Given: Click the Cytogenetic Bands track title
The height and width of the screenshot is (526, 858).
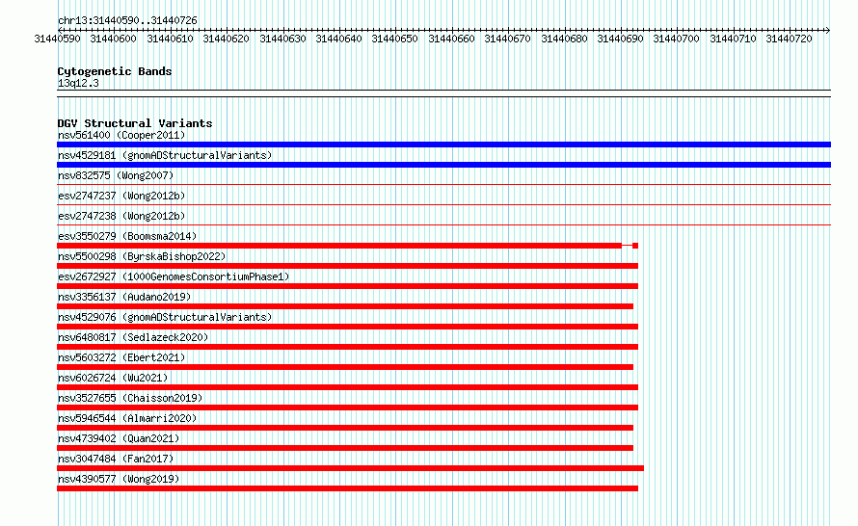Looking at the screenshot, I should [x=115, y=71].
